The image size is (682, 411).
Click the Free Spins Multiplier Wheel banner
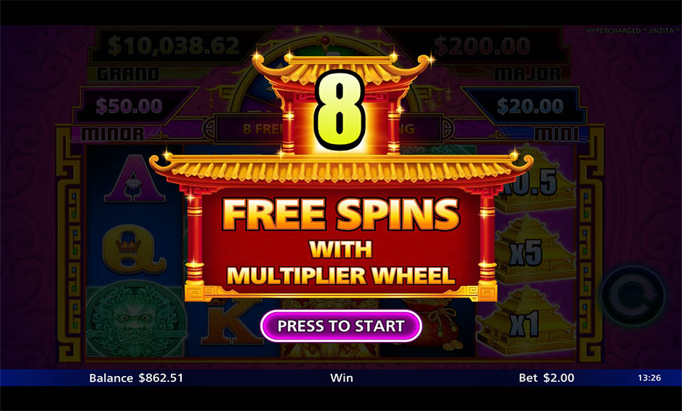click(x=340, y=242)
